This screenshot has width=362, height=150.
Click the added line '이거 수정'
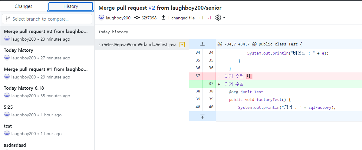click(289, 84)
